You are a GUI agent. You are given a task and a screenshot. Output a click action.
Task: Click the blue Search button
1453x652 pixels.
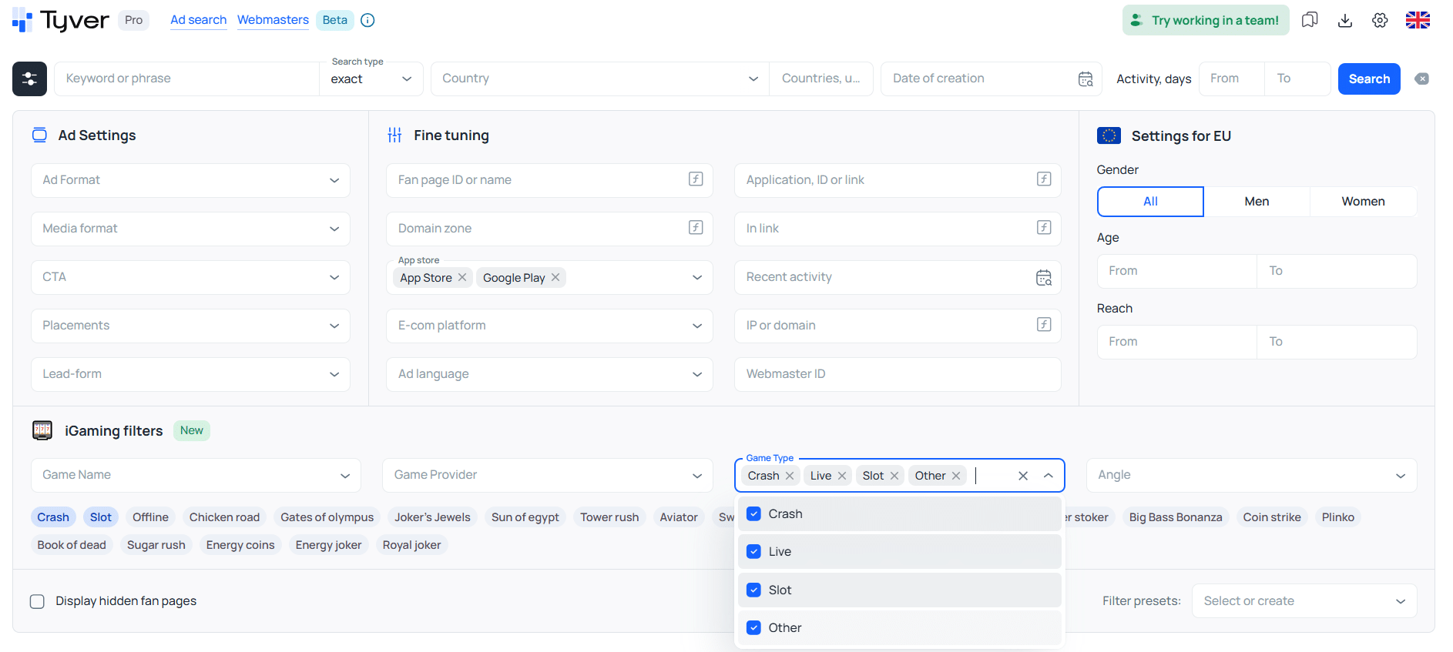click(x=1369, y=79)
